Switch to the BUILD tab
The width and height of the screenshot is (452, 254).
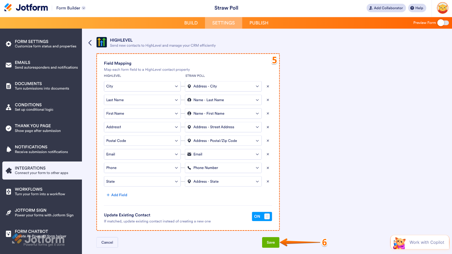pyautogui.click(x=191, y=23)
